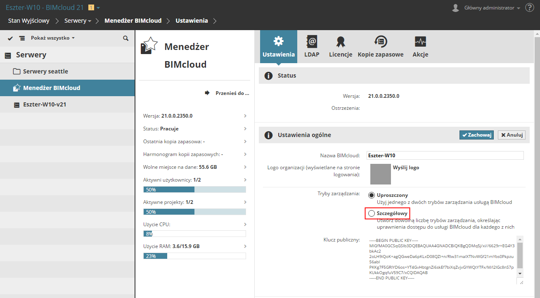
Task: Open the Pokaż wszystko filter dropdown
Action: 53,38
